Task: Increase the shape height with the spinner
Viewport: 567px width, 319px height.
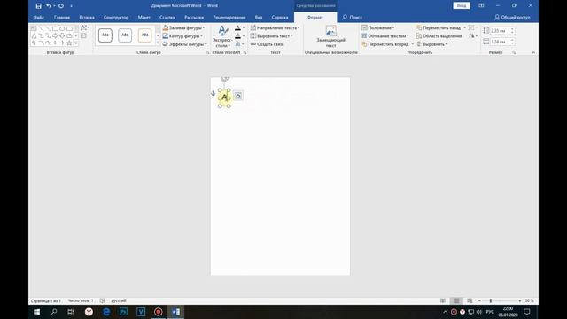Action: tap(512, 29)
